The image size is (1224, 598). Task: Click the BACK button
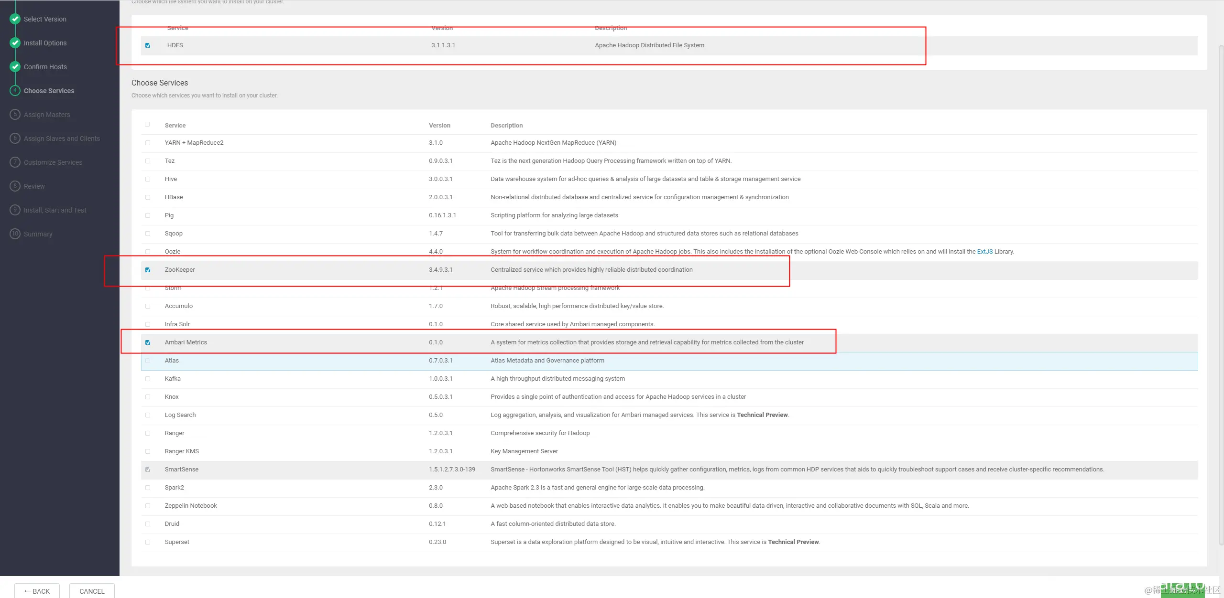(x=37, y=591)
